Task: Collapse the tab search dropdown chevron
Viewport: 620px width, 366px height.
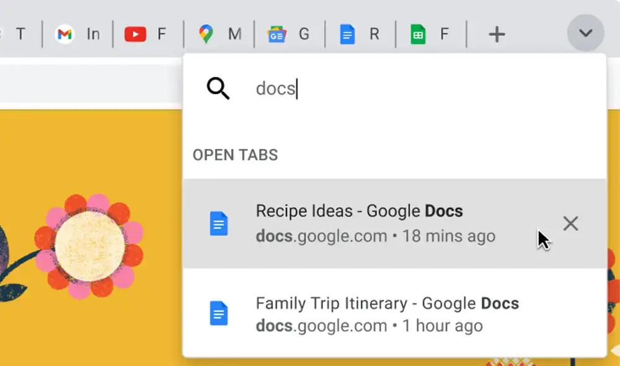Action: [585, 34]
